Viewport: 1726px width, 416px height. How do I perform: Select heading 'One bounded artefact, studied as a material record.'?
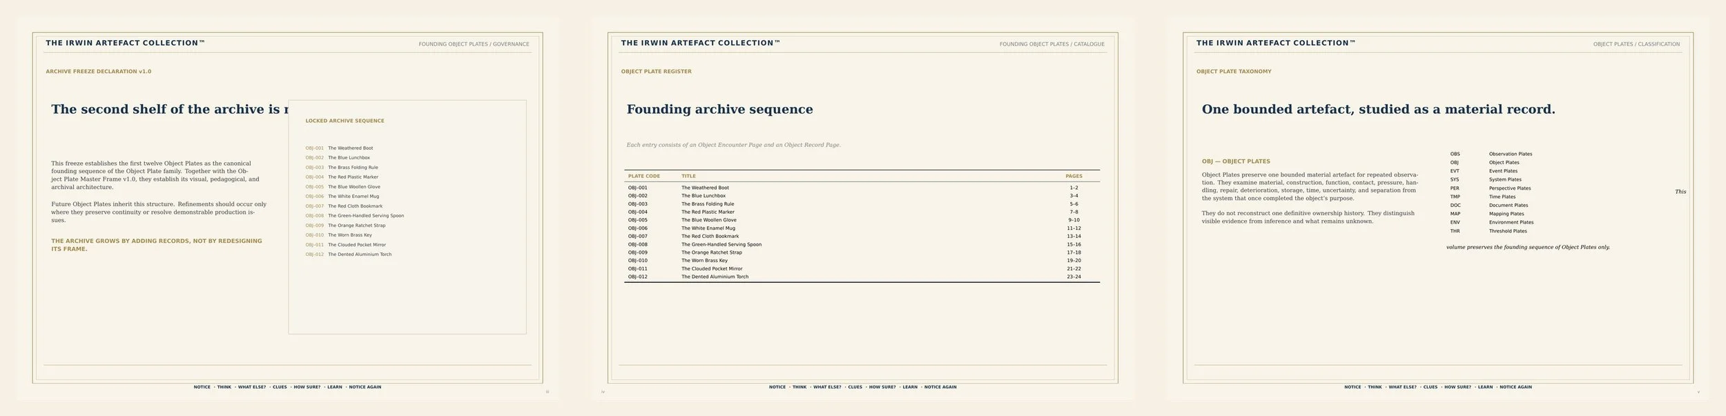pyautogui.click(x=1378, y=109)
